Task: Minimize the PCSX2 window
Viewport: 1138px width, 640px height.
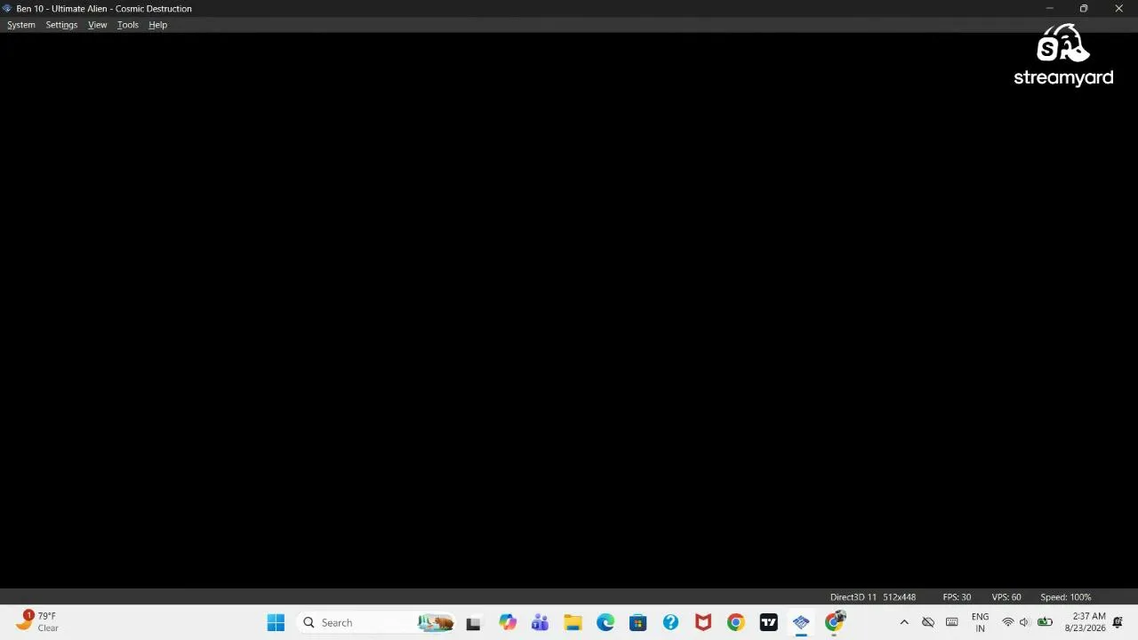Action: coord(1050,9)
